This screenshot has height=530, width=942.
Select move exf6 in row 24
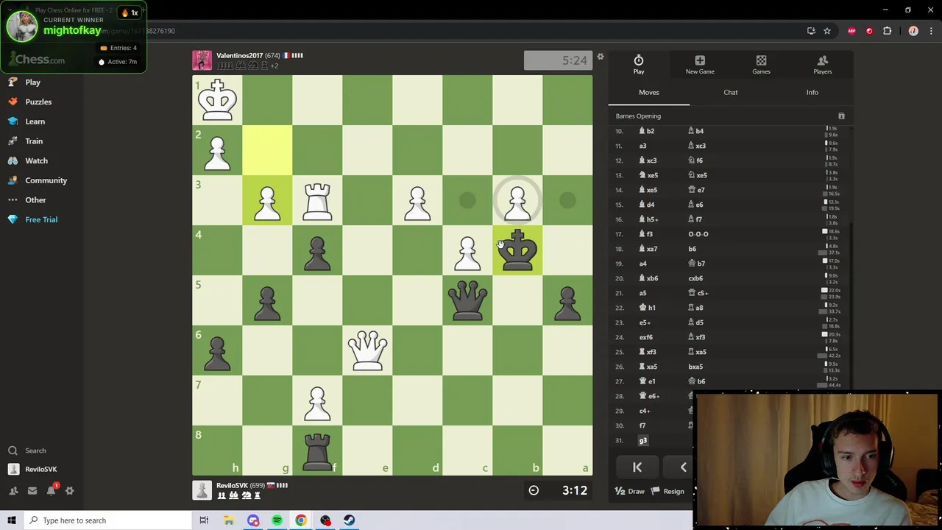point(645,337)
